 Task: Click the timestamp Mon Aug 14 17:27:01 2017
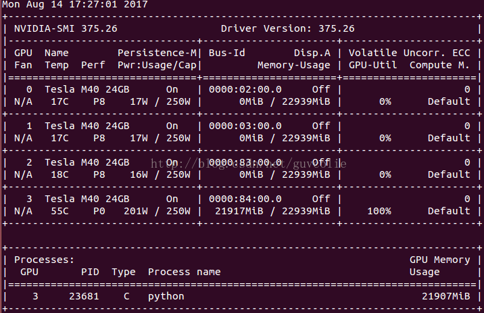[75, 5]
